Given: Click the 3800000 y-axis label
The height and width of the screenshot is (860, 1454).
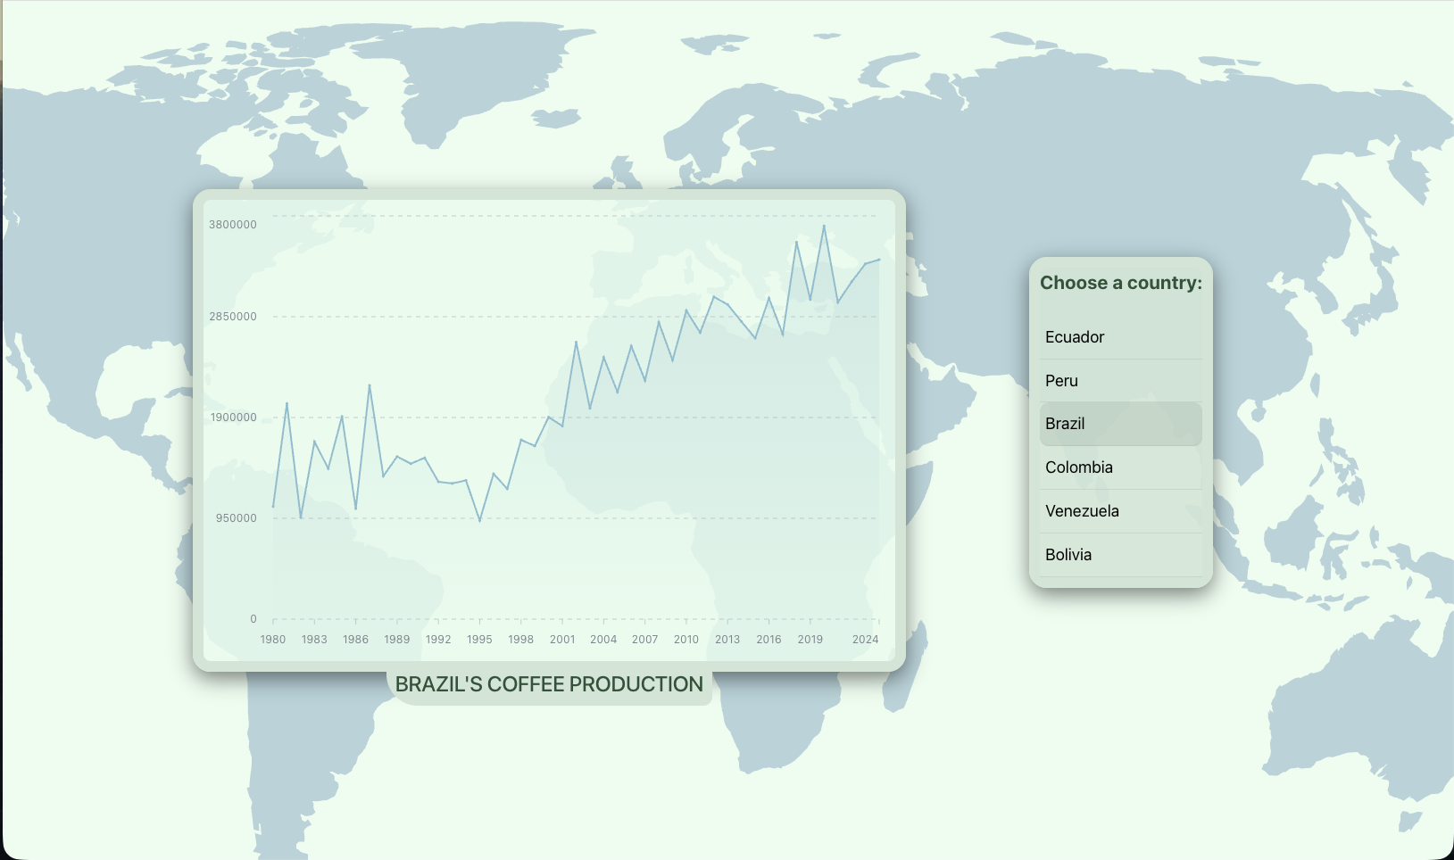Looking at the screenshot, I should (x=233, y=225).
